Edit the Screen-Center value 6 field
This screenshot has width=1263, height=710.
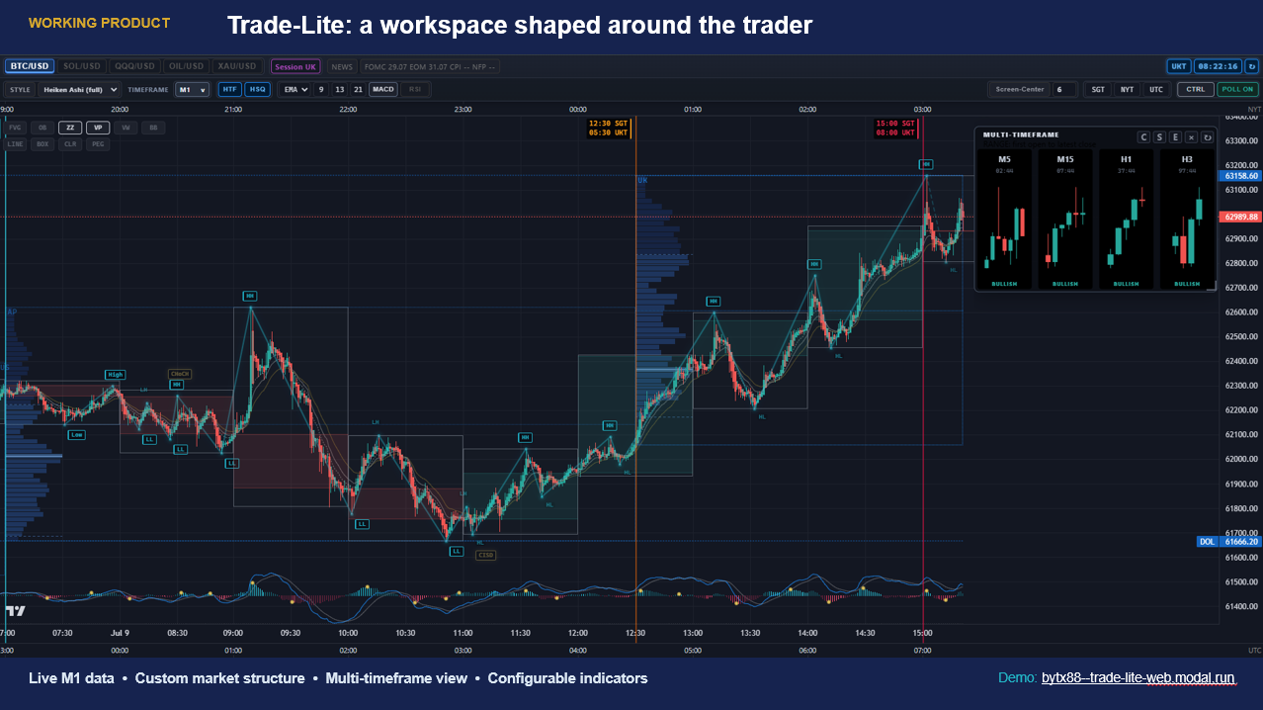[1064, 89]
